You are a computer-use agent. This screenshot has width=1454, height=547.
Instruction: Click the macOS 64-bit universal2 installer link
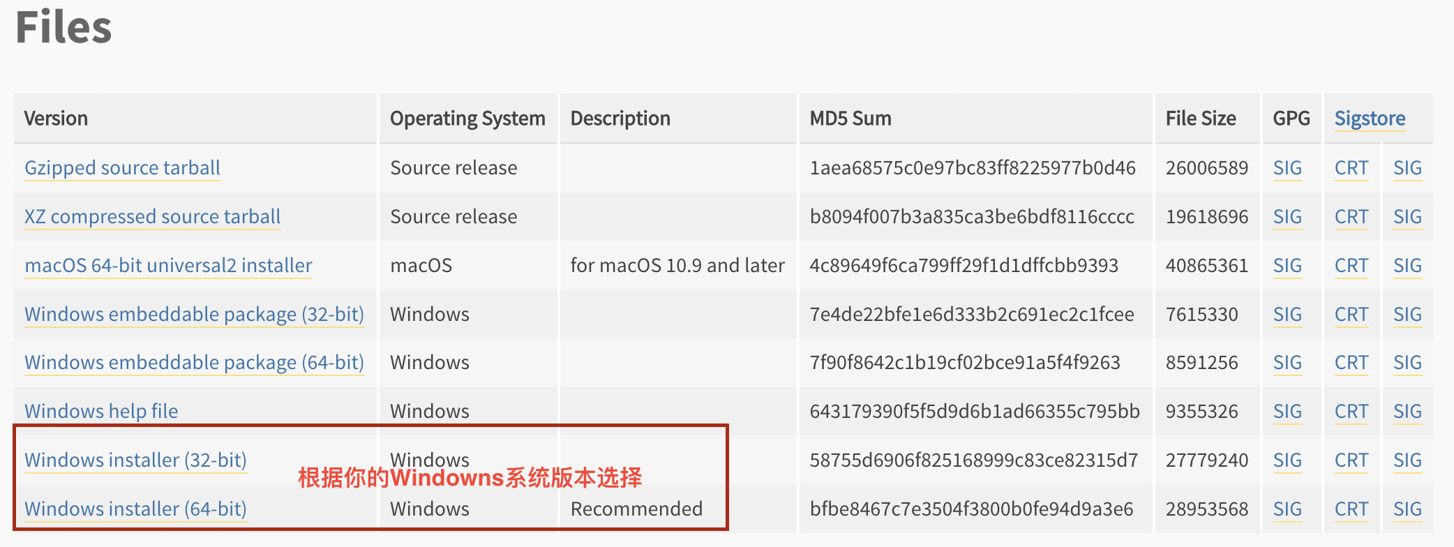pos(168,266)
